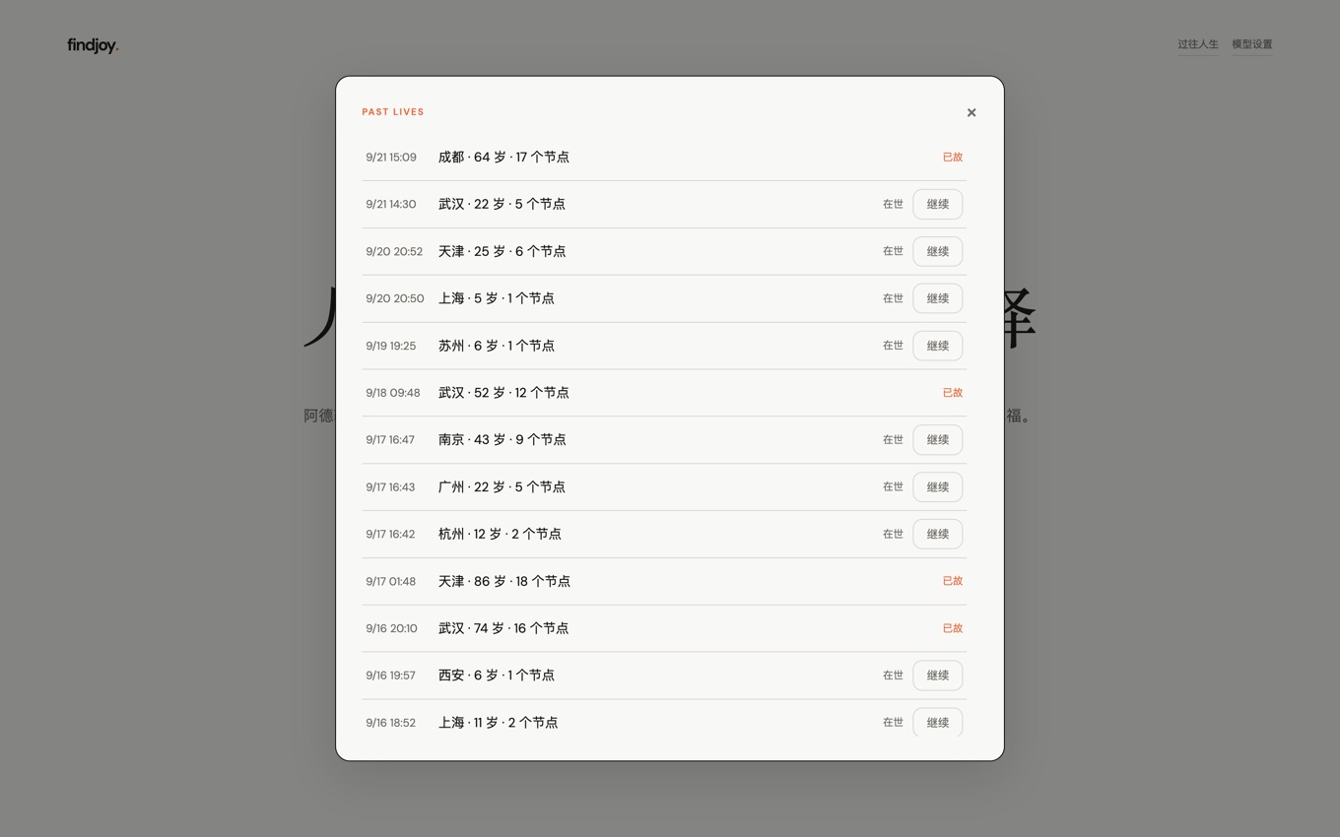
Task: Select the 天津 · 25 岁 · 6 个节点 text
Action: click(502, 251)
